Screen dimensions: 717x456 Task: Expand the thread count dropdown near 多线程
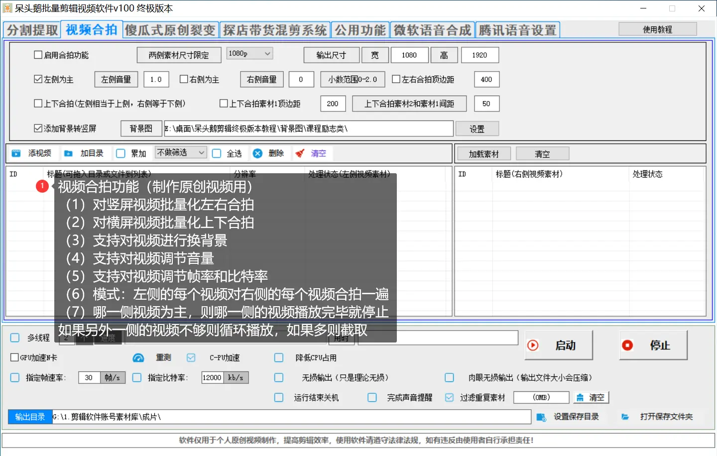click(x=74, y=338)
